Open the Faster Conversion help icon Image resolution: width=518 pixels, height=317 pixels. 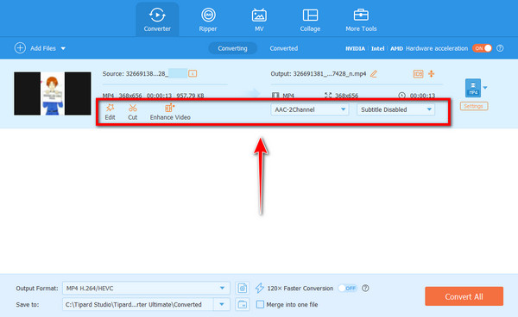click(365, 288)
